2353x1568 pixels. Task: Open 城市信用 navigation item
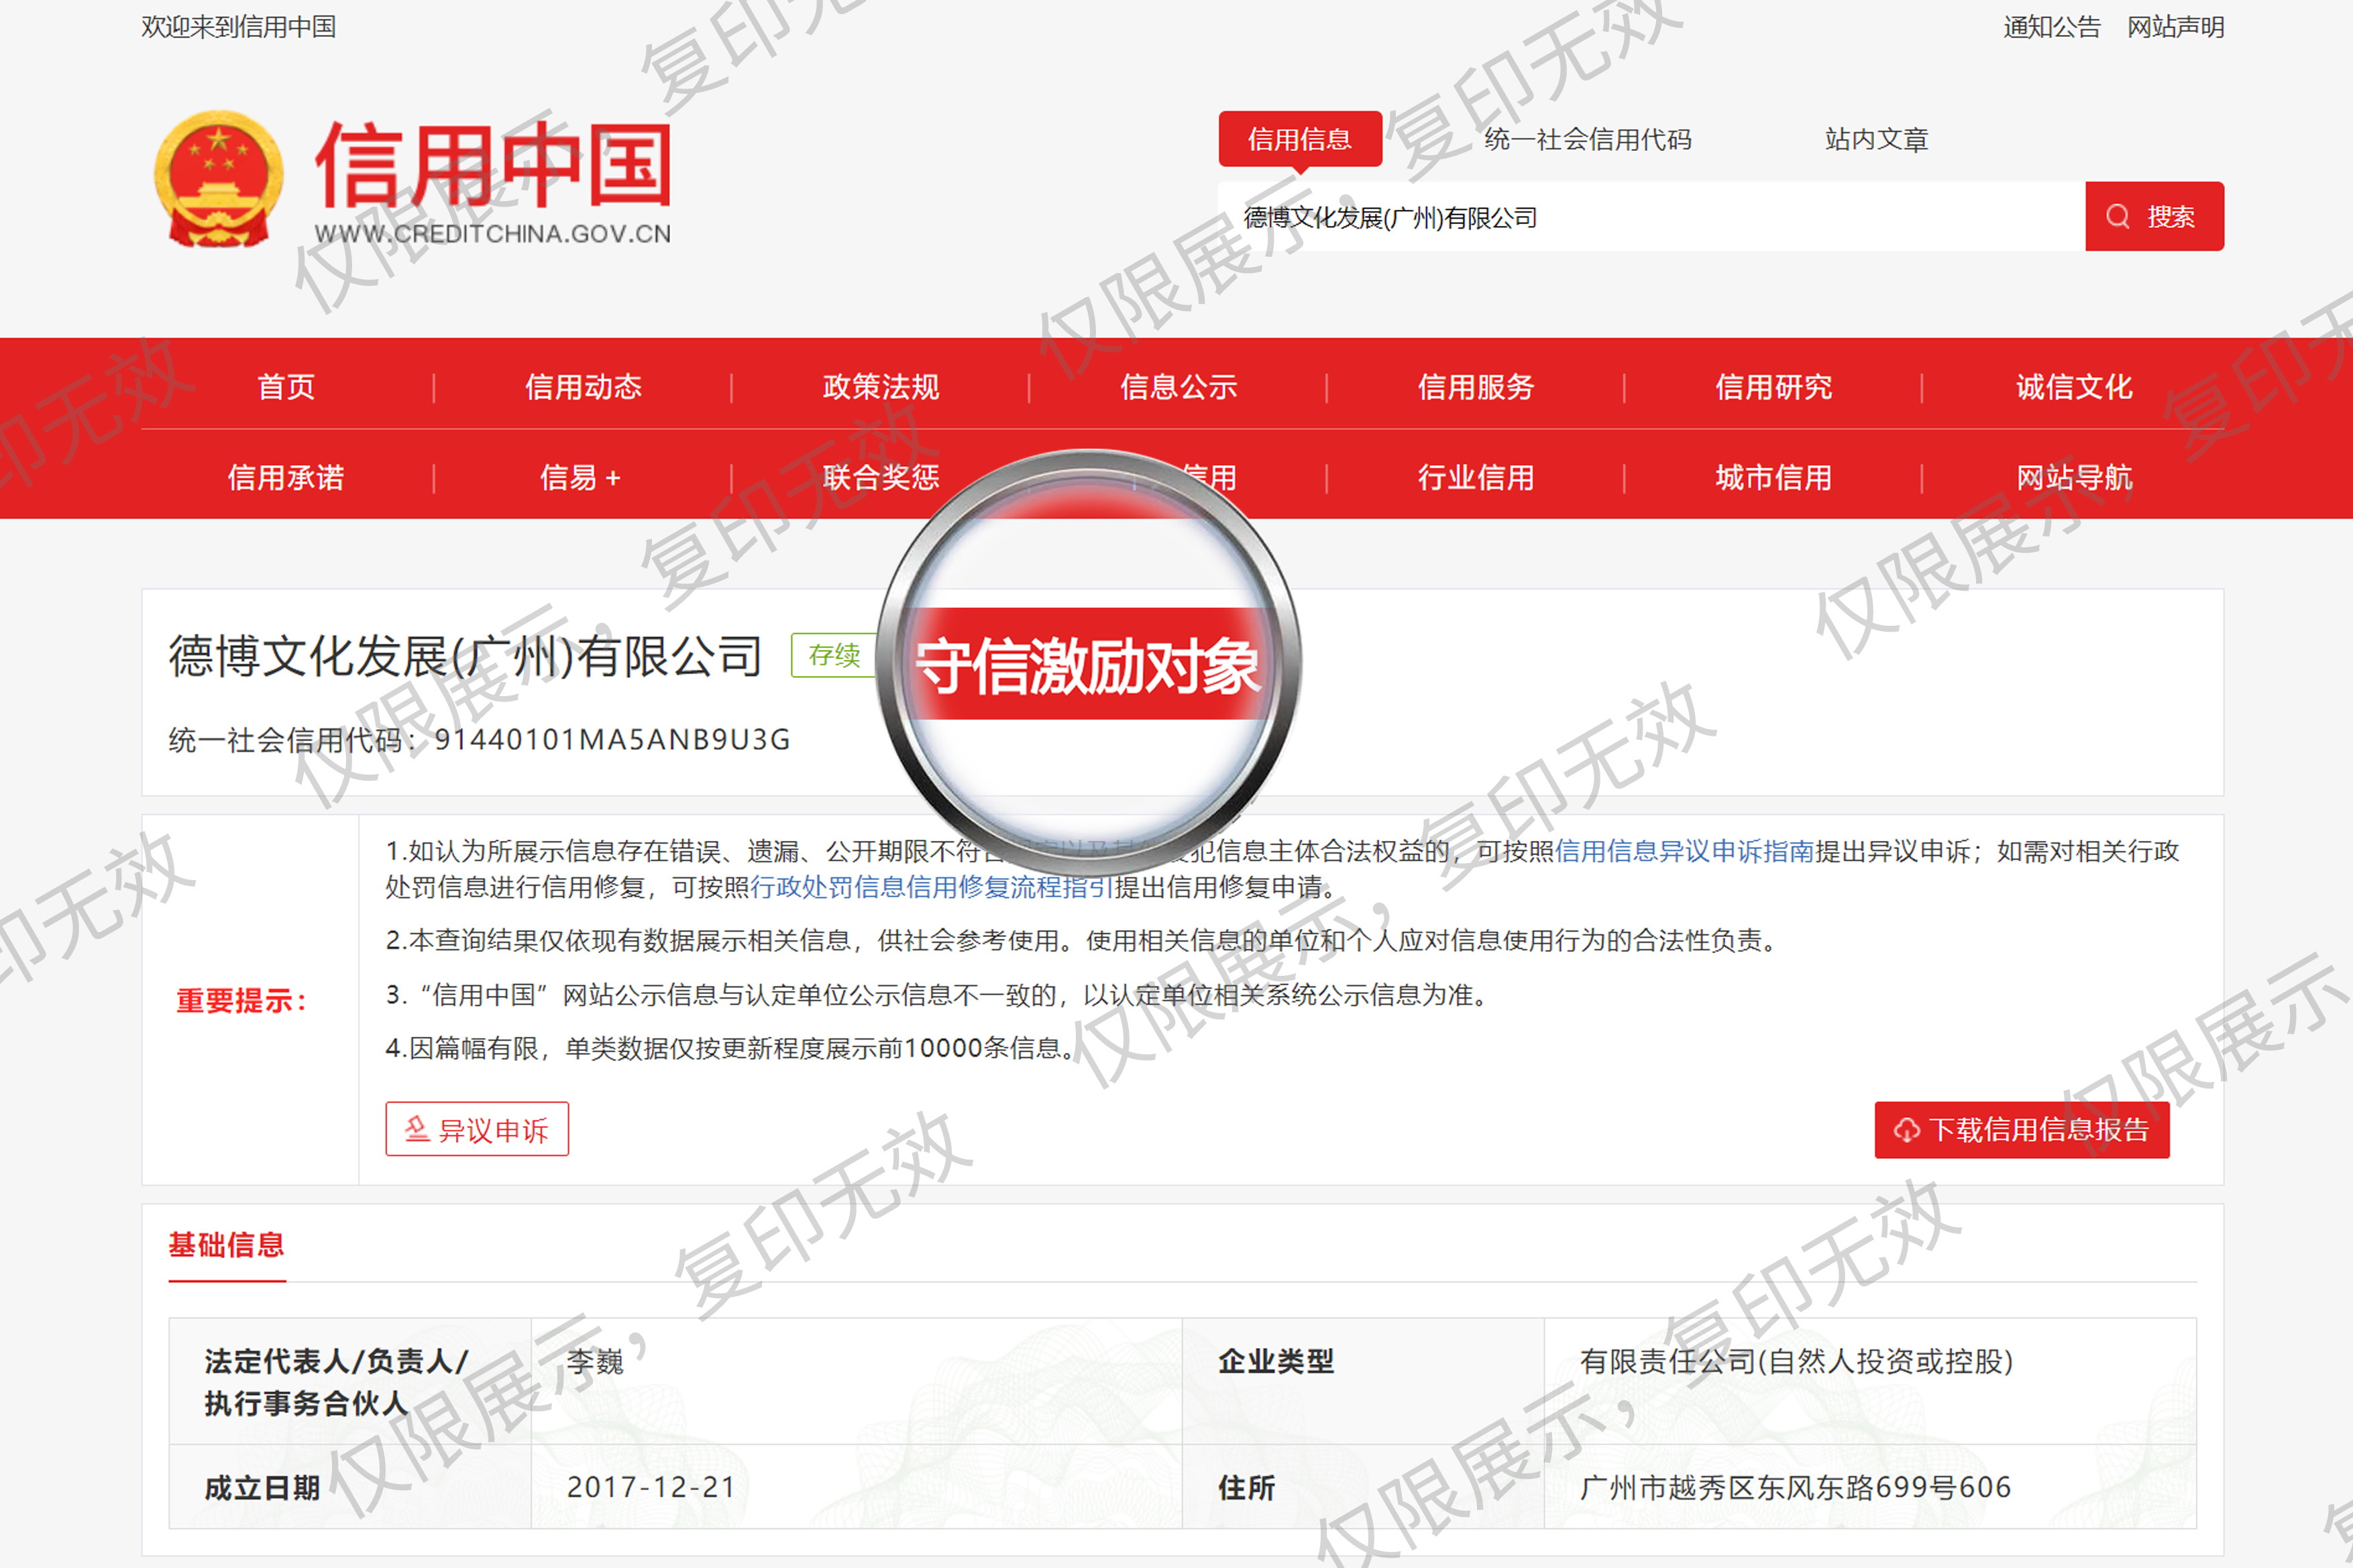click(1773, 477)
